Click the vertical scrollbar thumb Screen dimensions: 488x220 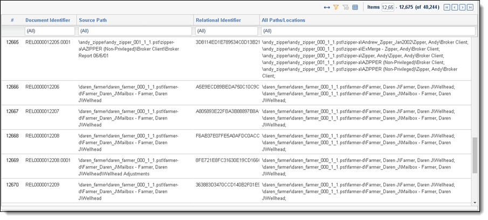(x=475, y=155)
